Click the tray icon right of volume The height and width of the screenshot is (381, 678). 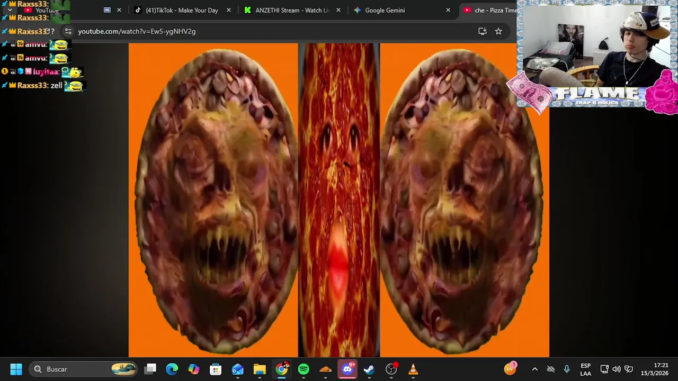click(629, 369)
